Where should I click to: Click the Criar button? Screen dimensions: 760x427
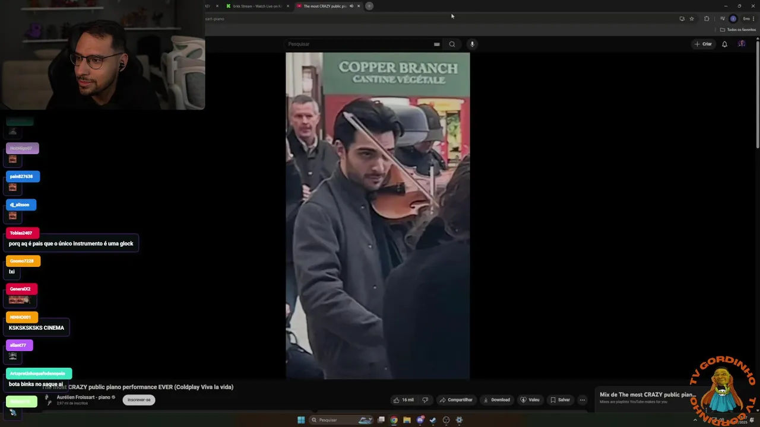click(x=703, y=44)
